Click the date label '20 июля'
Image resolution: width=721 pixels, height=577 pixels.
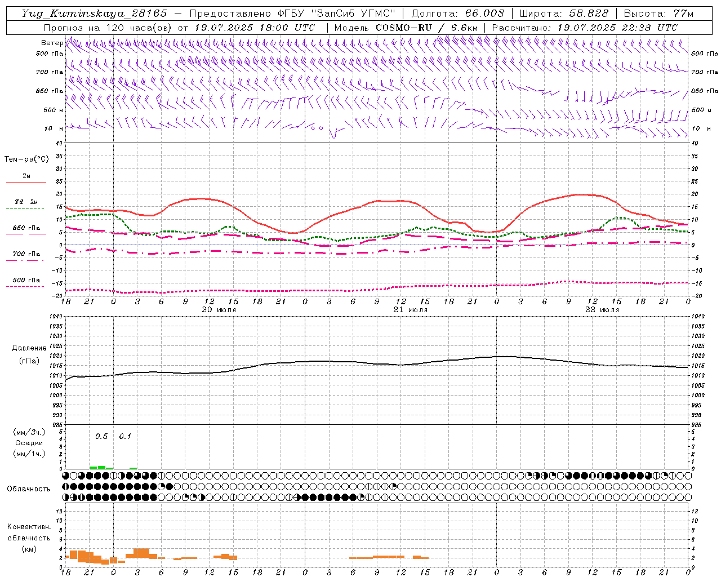219,310
